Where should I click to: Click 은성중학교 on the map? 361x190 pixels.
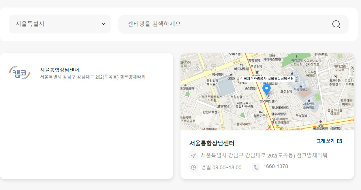(x=301, y=90)
